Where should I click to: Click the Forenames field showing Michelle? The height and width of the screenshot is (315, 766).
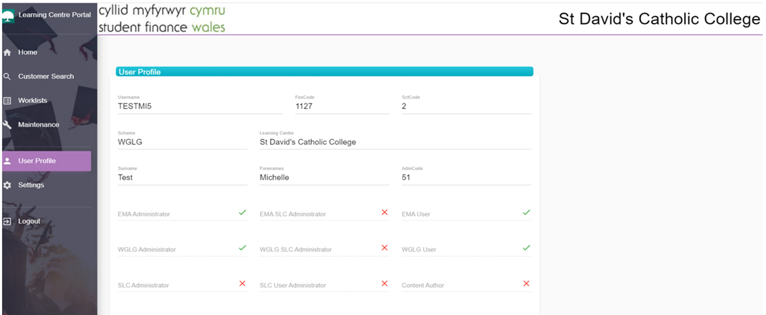click(x=324, y=175)
